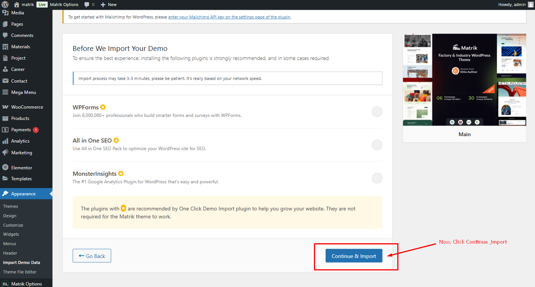Open the WordPress logo menu
The width and height of the screenshot is (535, 287).
[x=5, y=5]
